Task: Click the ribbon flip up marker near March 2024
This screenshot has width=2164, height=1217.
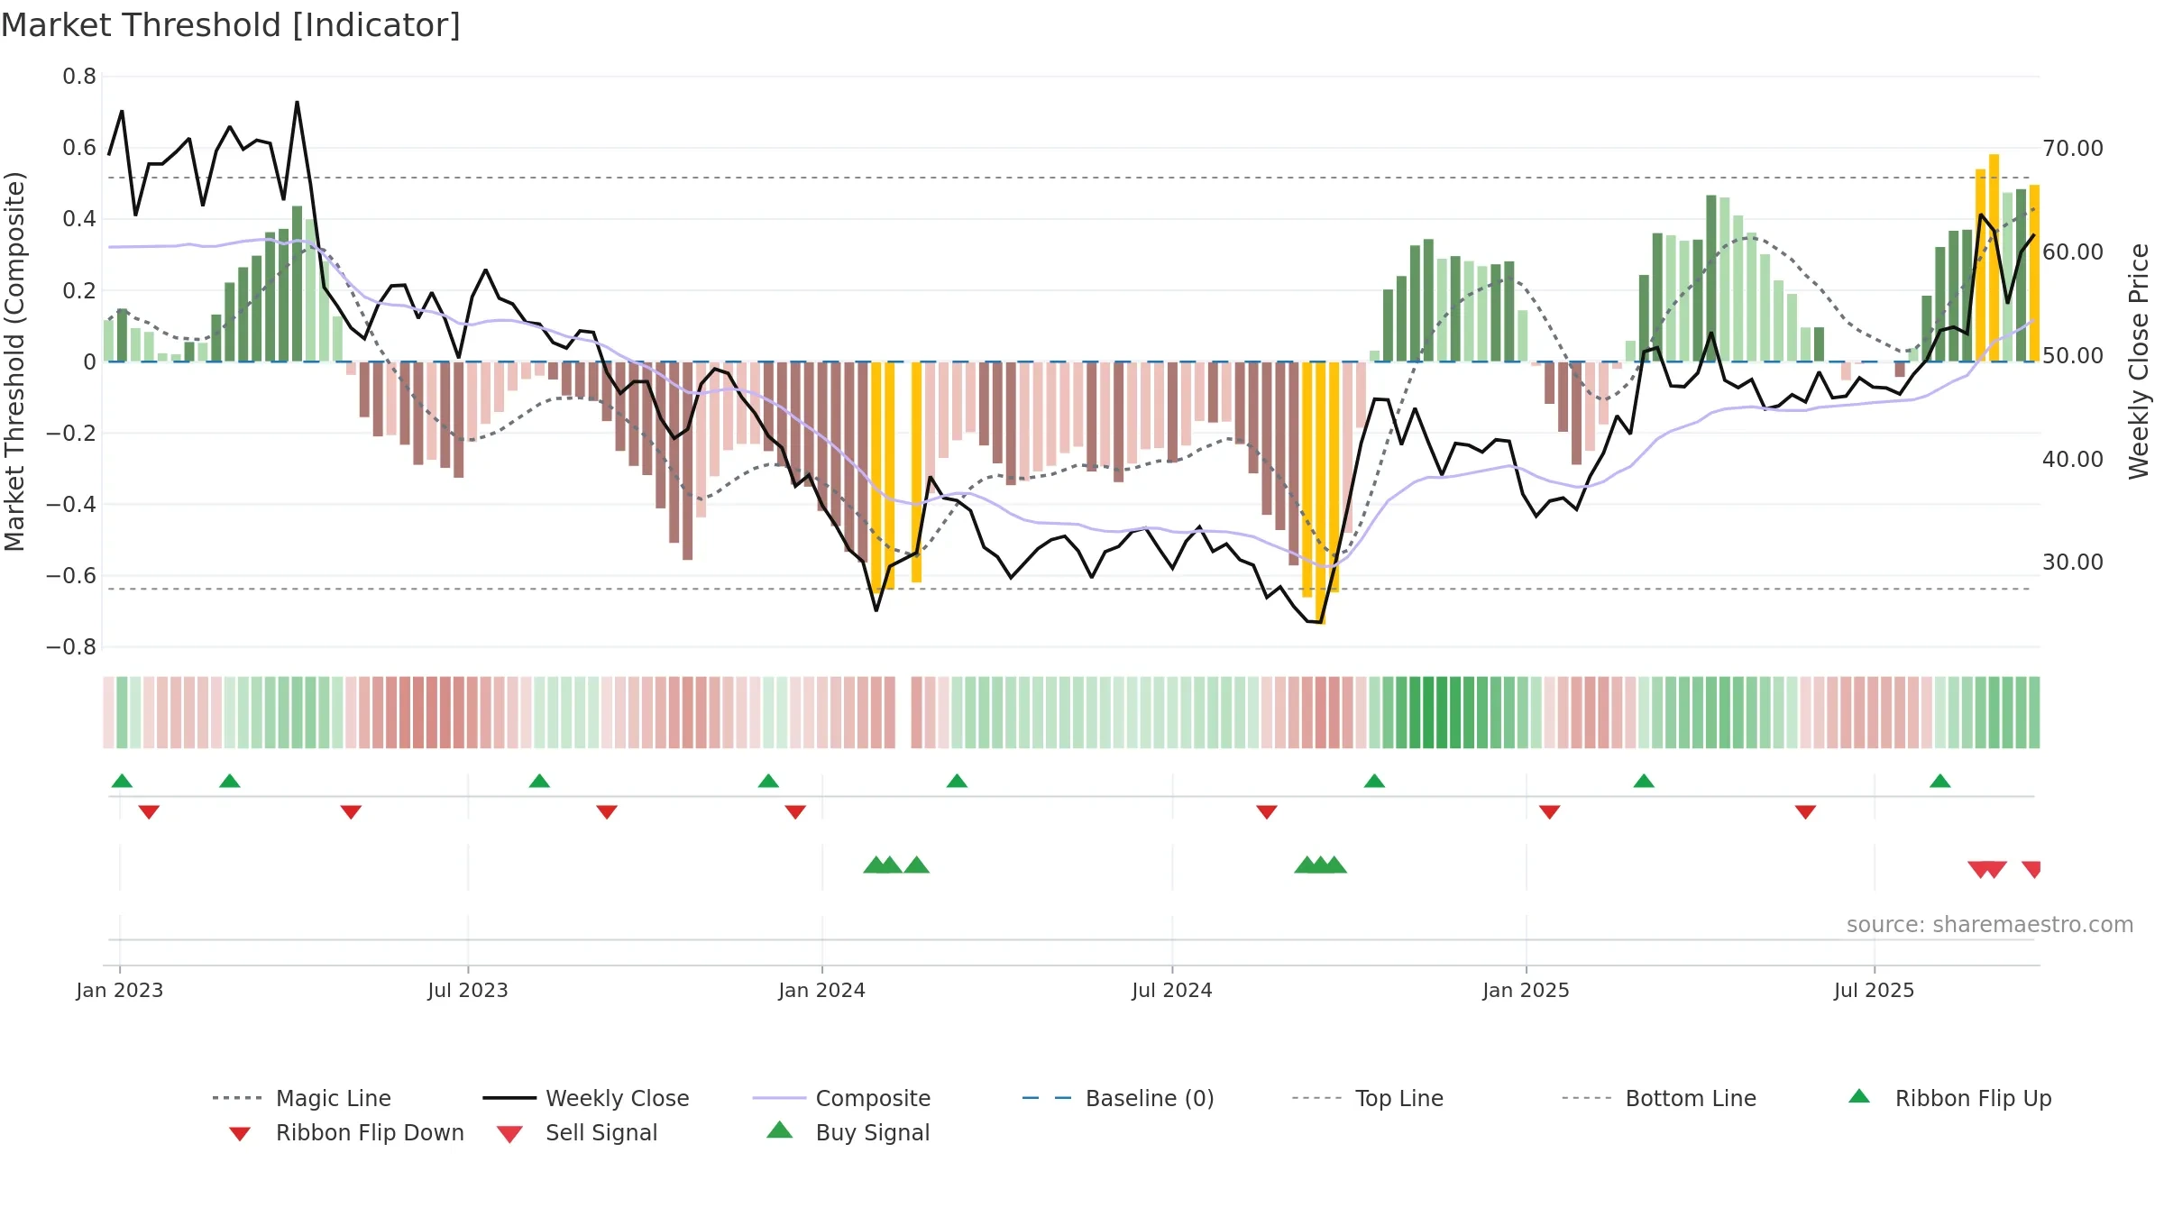Action: pos(957,781)
